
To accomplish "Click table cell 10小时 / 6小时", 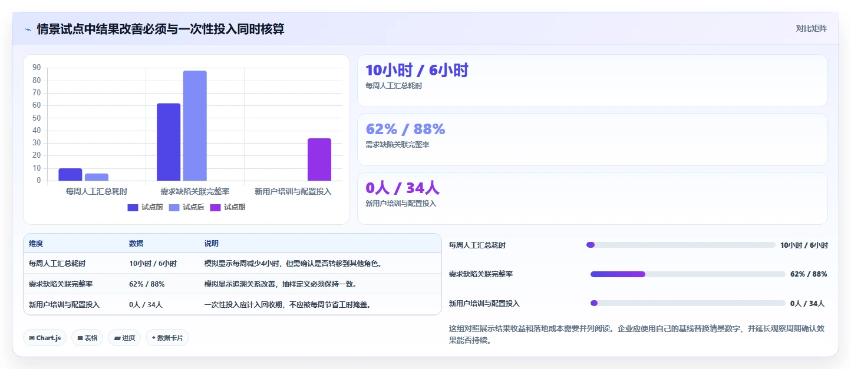I will [153, 264].
